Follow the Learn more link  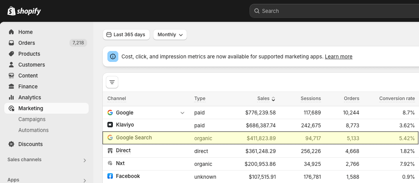coord(339,56)
